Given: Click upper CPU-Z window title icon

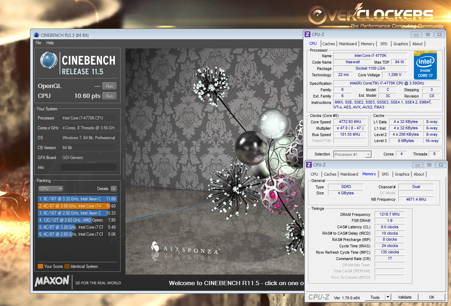Looking at the screenshot, I should click(x=307, y=34).
